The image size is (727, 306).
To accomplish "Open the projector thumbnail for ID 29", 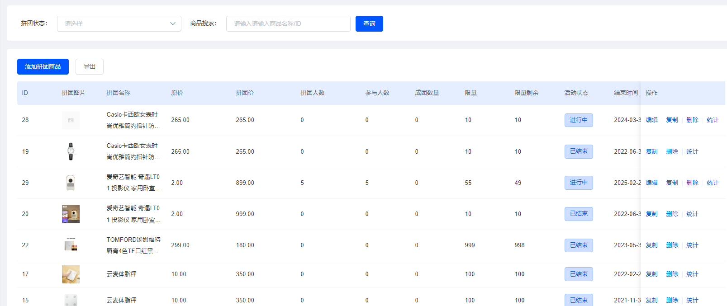I will (71, 183).
